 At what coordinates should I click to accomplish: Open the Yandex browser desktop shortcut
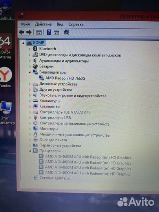tap(5, 77)
